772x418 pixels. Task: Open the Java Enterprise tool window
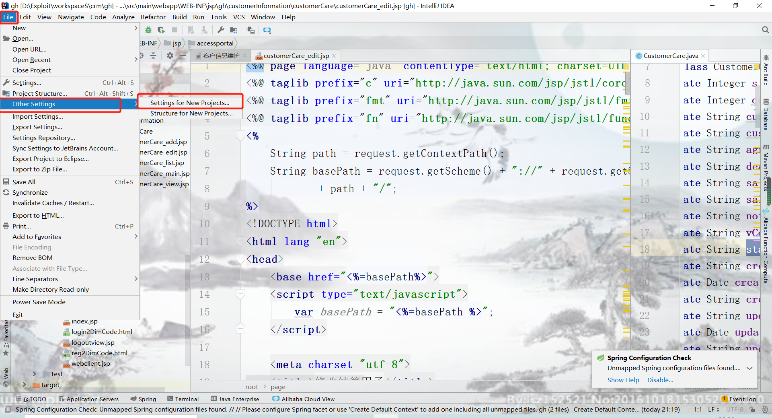tap(235, 399)
